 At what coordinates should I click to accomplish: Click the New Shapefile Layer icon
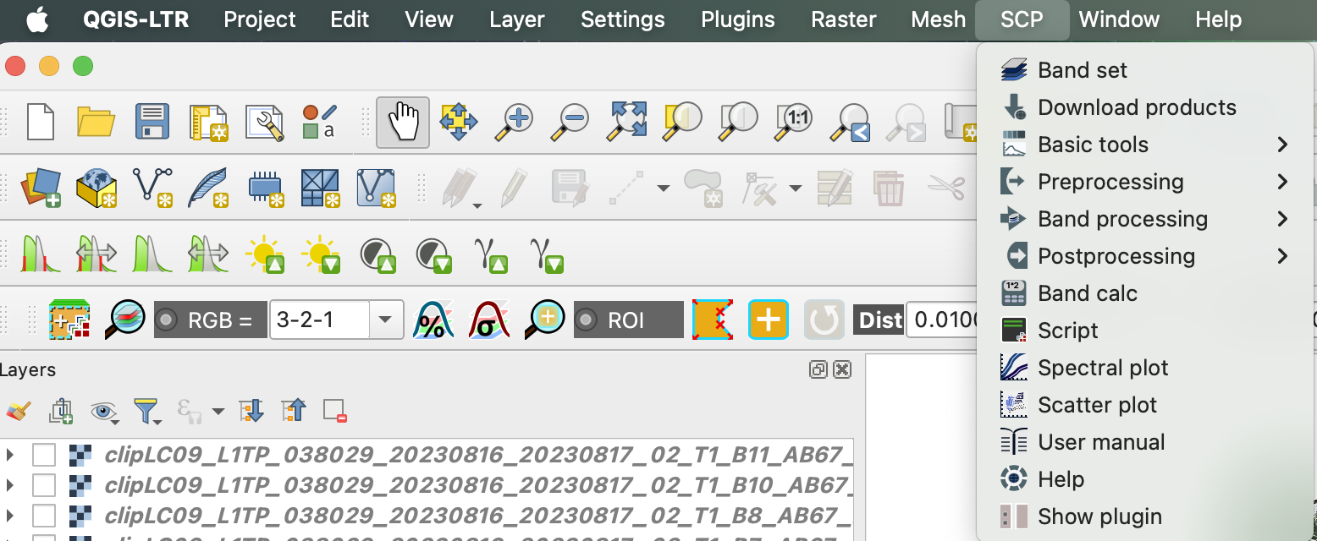pos(152,187)
